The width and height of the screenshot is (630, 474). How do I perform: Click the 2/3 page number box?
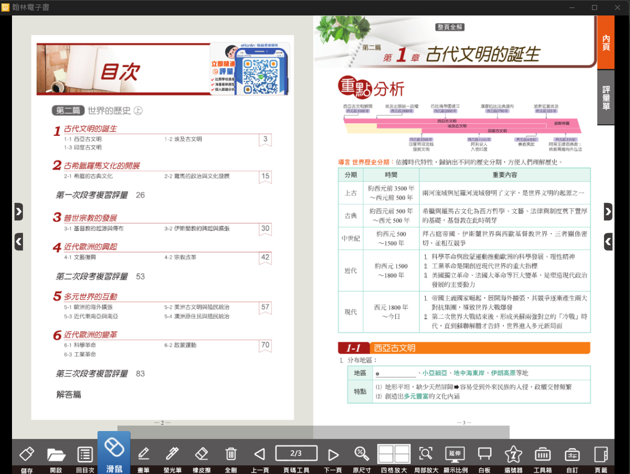pos(296,454)
